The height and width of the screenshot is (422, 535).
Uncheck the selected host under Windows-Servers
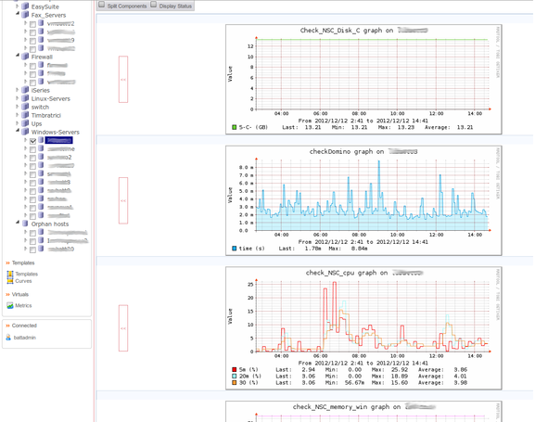[32, 141]
